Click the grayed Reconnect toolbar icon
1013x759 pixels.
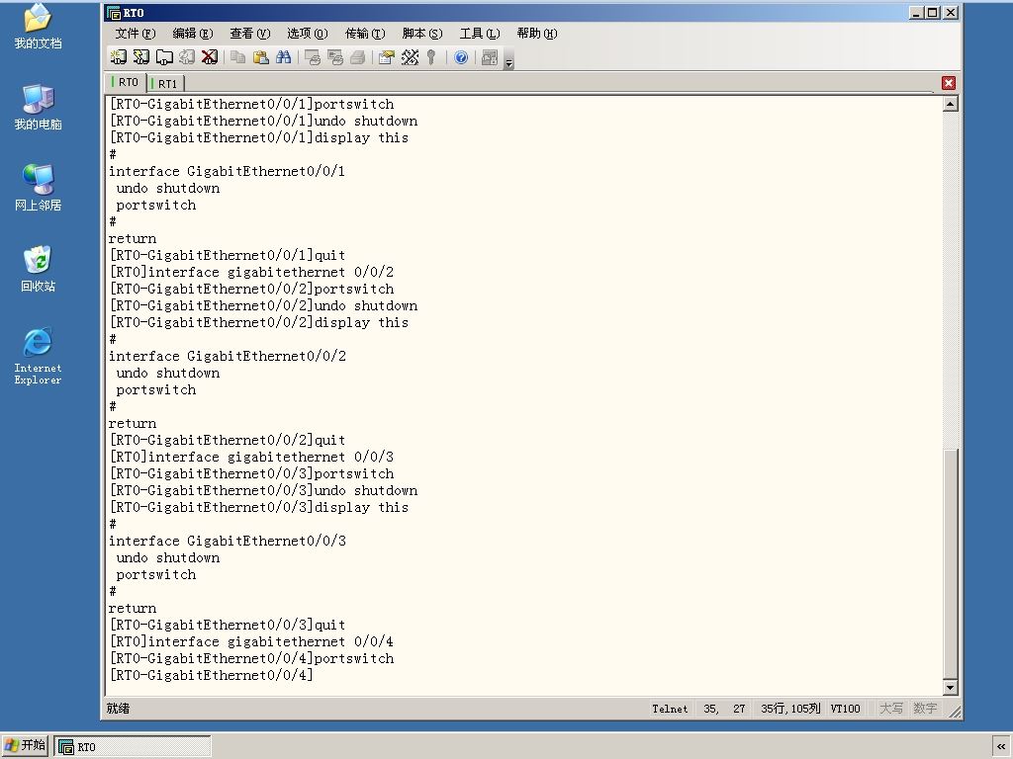click(187, 57)
